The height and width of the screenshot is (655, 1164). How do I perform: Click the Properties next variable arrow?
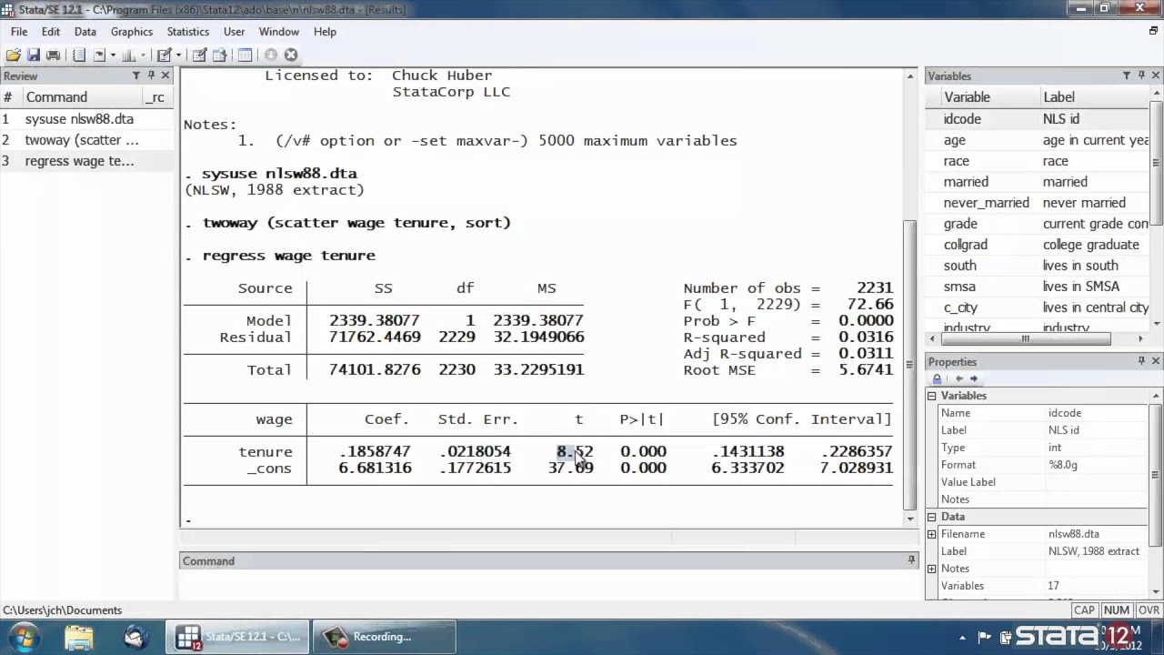click(973, 378)
